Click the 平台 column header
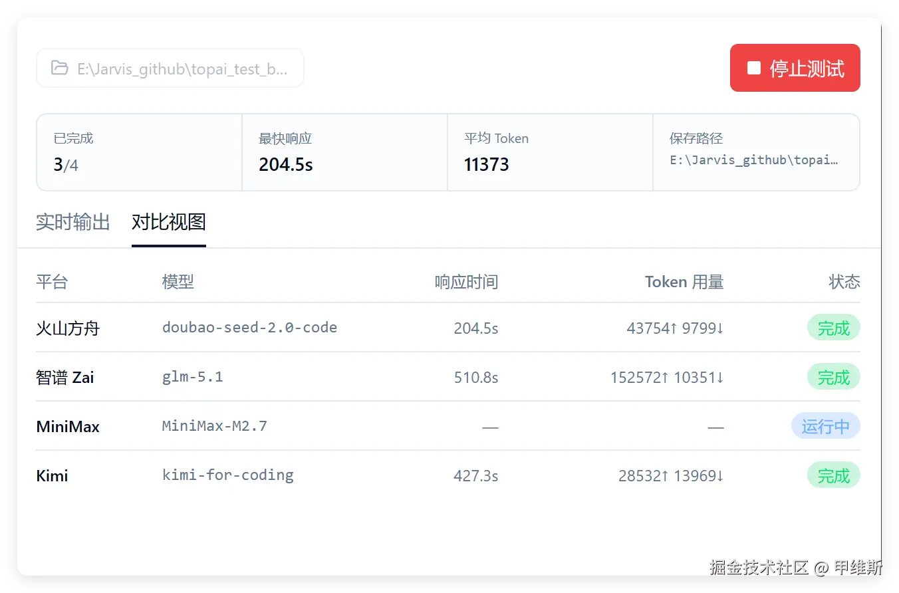 pyautogui.click(x=52, y=282)
